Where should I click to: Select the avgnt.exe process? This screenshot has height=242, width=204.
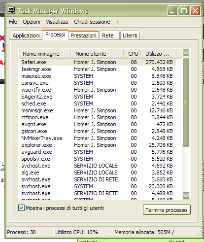[98, 124]
